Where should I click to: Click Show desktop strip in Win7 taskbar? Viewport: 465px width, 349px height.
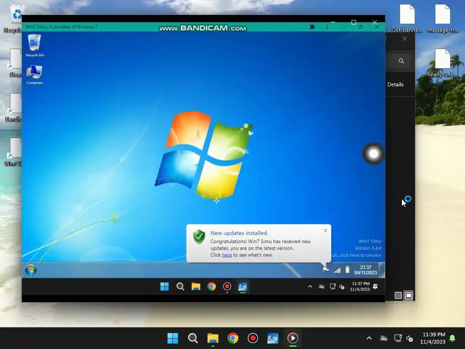pyautogui.click(x=382, y=270)
